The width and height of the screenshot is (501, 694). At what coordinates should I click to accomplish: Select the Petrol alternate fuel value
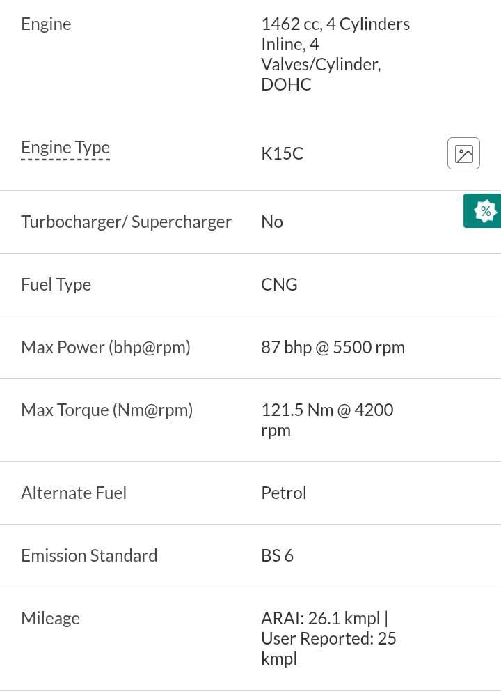click(283, 493)
